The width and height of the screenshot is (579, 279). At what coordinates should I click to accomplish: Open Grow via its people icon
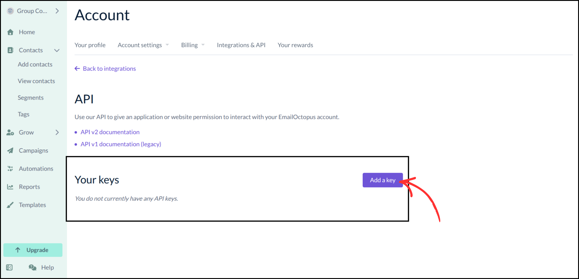pyautogui.click(x=10, y=132)
